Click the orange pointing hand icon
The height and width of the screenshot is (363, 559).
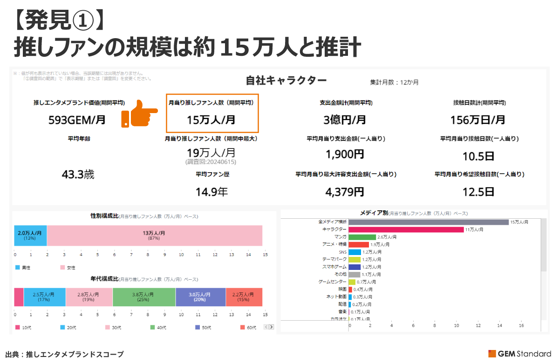pyautogui.click(x=139, y=114)
